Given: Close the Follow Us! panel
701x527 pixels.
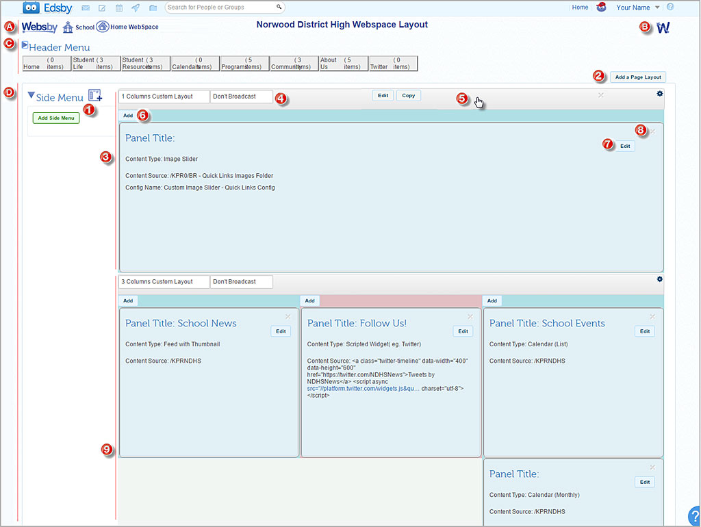Looking at the screenshot, I should click(x=470, y=316).
